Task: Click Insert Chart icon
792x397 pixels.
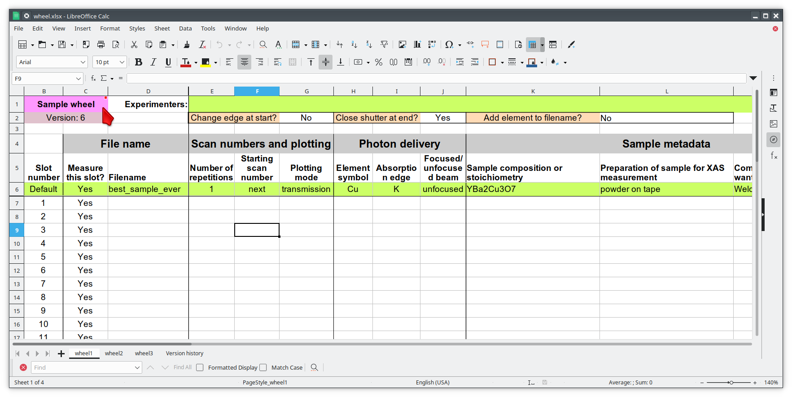Action: pyautogui.click(x=417, y=44)
